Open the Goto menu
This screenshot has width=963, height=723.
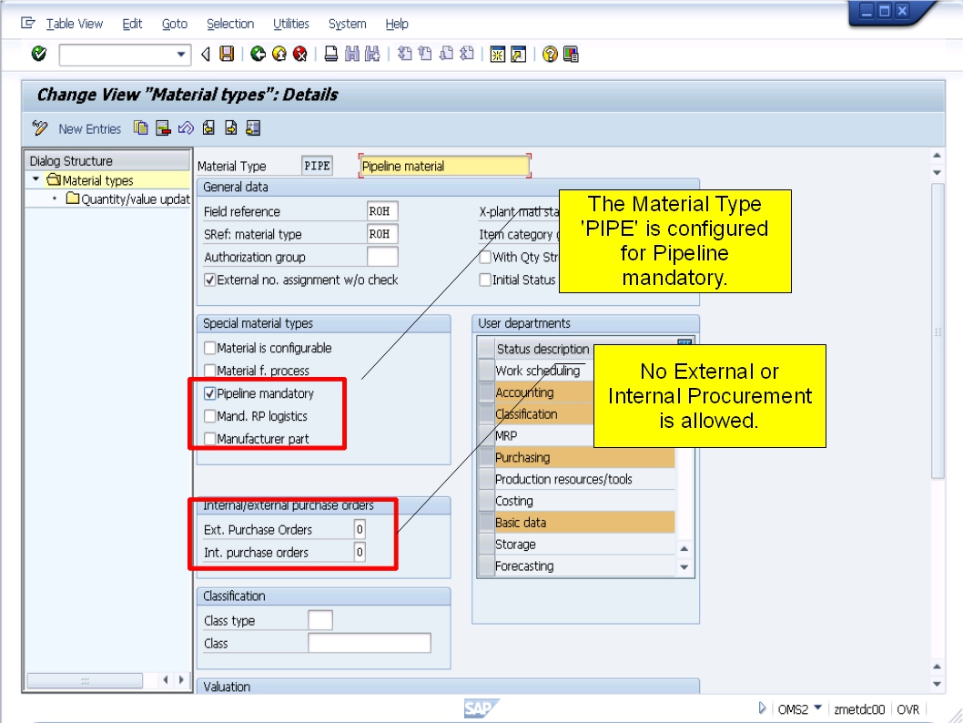point(175,24)
